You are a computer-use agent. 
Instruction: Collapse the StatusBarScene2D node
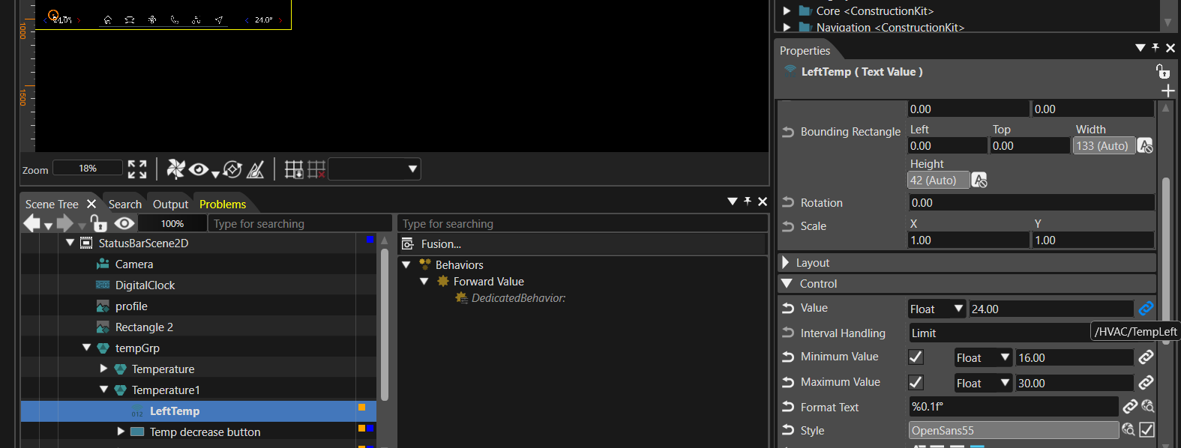(x=70, y=243)
